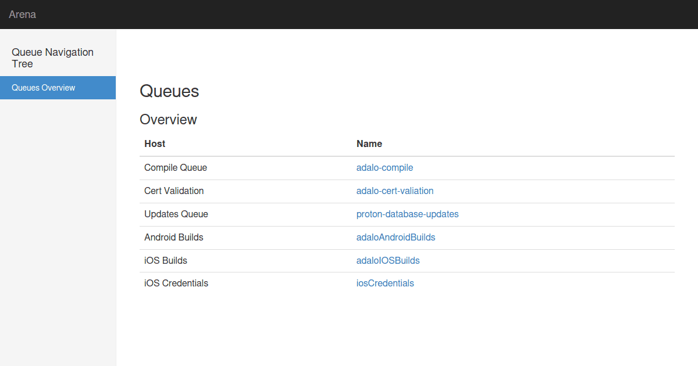Click the Queue Navigation Tree heading
Viewport: 698px width, 366px height.
52,58
